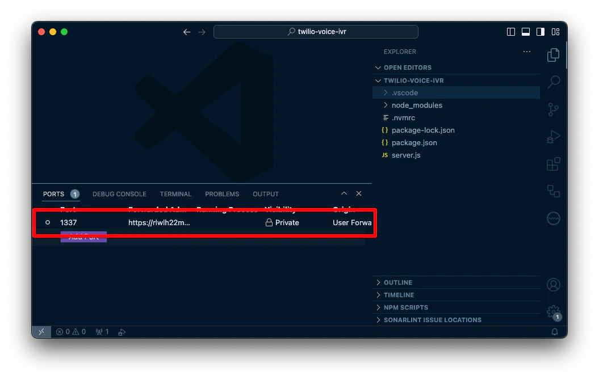Click debug launch icon in status bar
This screenshot has height=380, width=599.
click(x=122, y=332)
